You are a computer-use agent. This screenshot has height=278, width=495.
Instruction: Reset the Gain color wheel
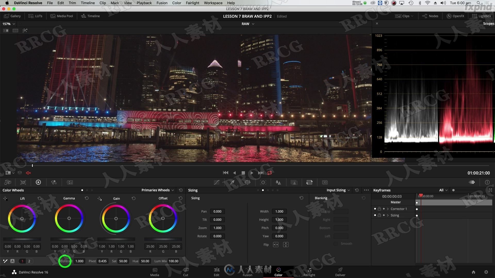coord(134,198)
